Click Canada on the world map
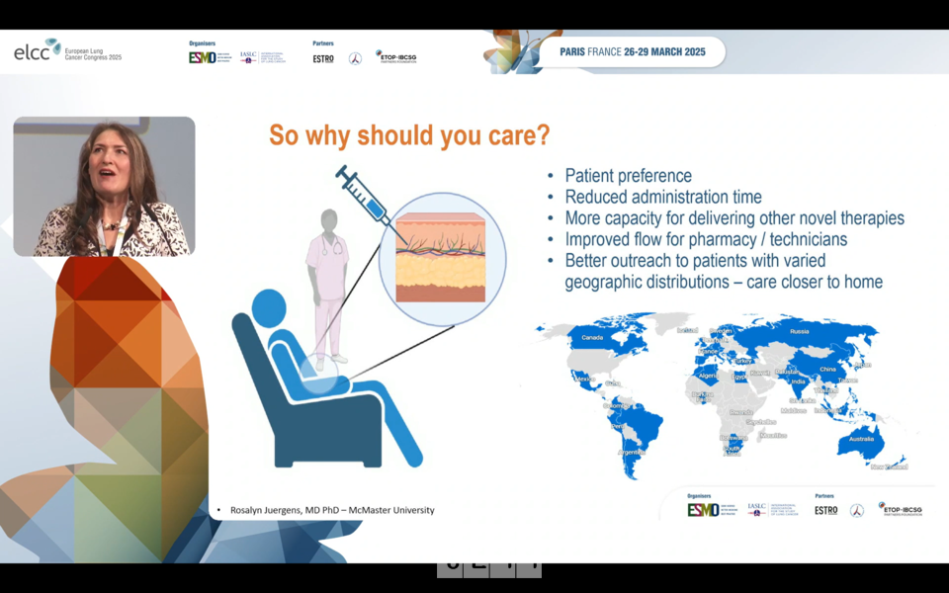This screenshot has height=593, width=949. [592, 338]
